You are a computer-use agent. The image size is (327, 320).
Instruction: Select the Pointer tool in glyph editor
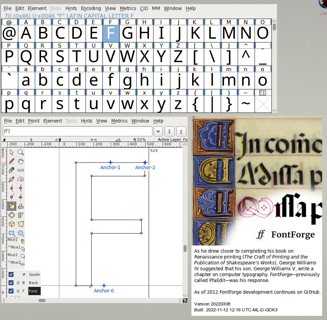tap(12, 152)
